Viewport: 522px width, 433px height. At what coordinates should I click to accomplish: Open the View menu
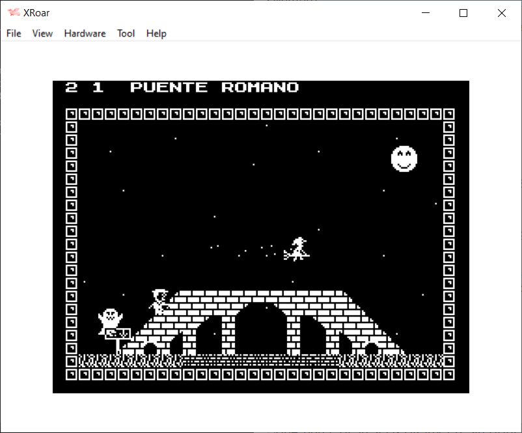tap(42, 33)
